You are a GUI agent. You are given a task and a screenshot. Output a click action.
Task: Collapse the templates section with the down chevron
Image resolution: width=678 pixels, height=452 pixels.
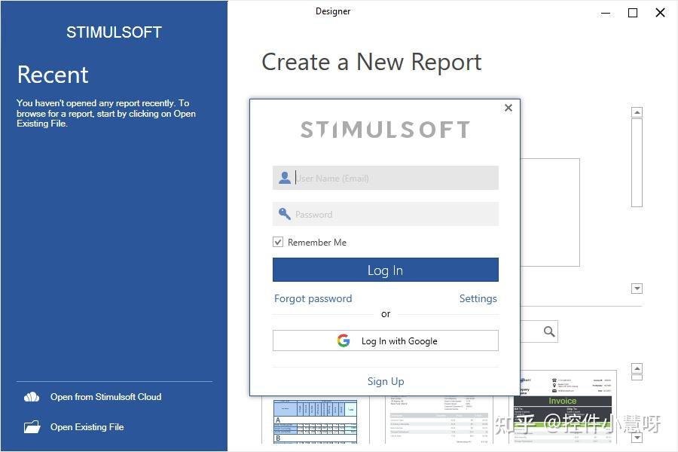637,289
